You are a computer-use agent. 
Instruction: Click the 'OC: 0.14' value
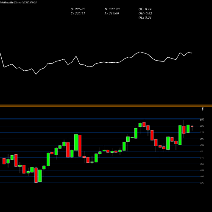click(145, 9)
